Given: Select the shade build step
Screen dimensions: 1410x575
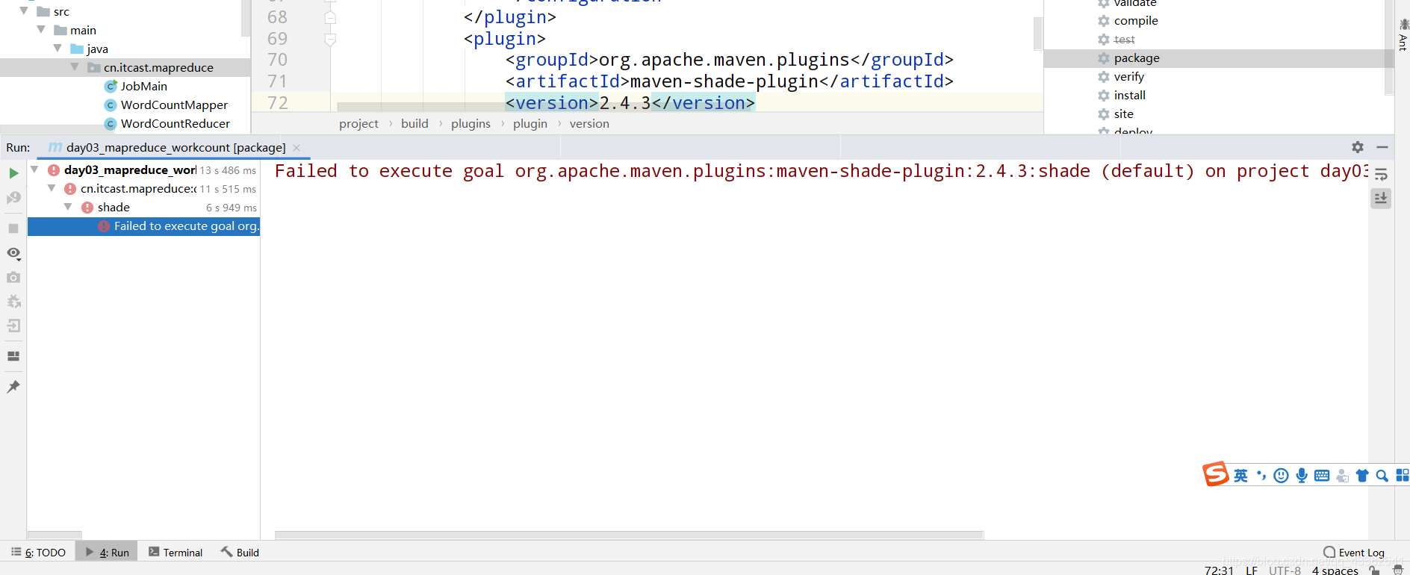Looking at the screenshot, I should pyautogui.click(x=114, y=207).
